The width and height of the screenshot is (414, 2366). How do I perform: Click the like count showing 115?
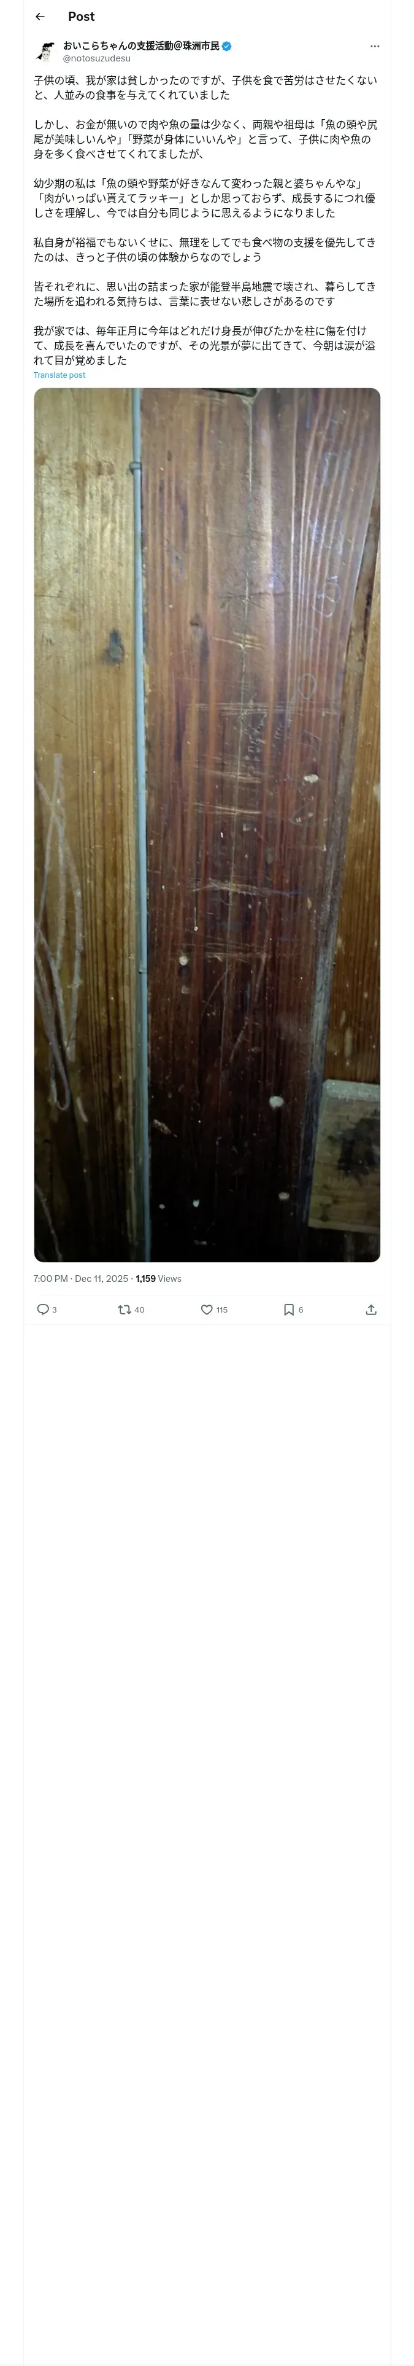coord(222,1310)
